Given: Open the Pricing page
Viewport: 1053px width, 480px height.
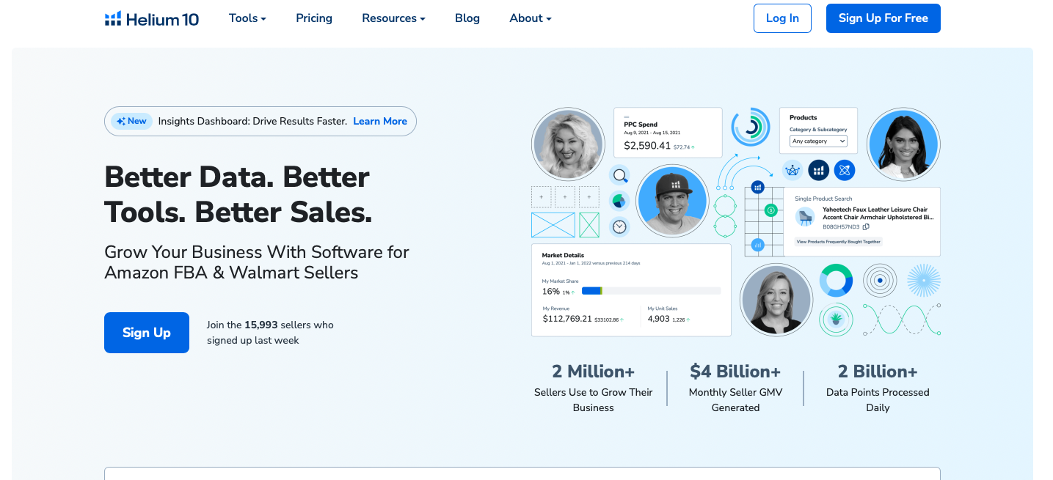Looking at the screenshot, I should [314, 18].
